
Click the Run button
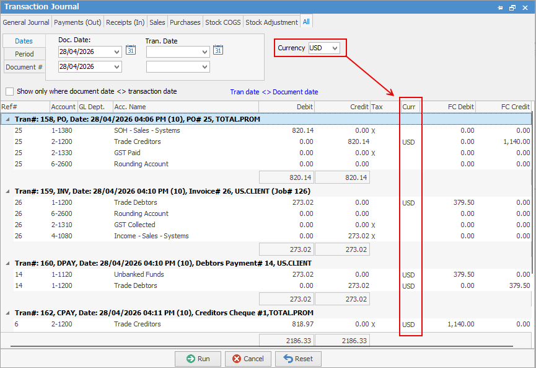[x=198, y=359]
